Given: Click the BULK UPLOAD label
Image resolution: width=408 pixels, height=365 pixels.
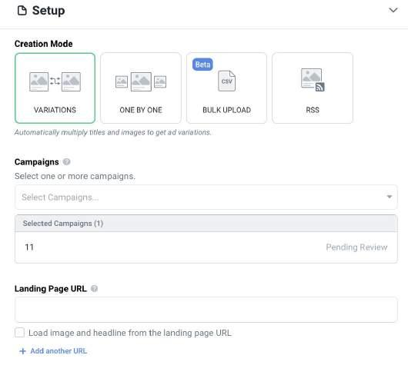Looking at the screenshot, I should tap(226, 110).
